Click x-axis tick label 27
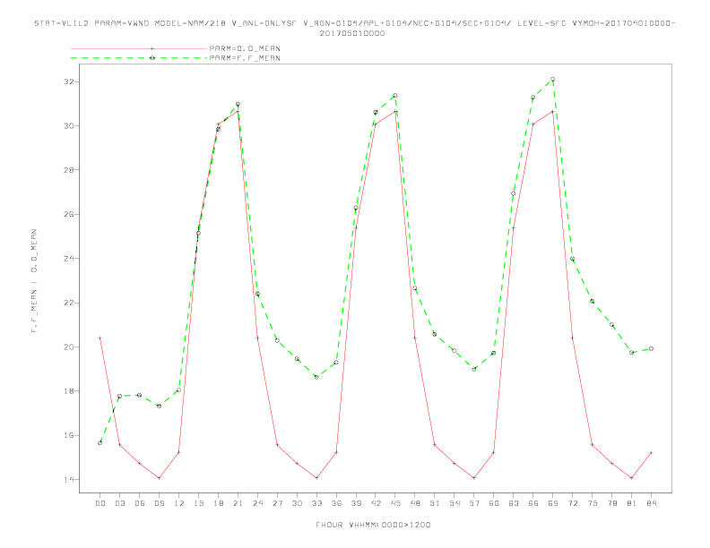 (277, 503)
